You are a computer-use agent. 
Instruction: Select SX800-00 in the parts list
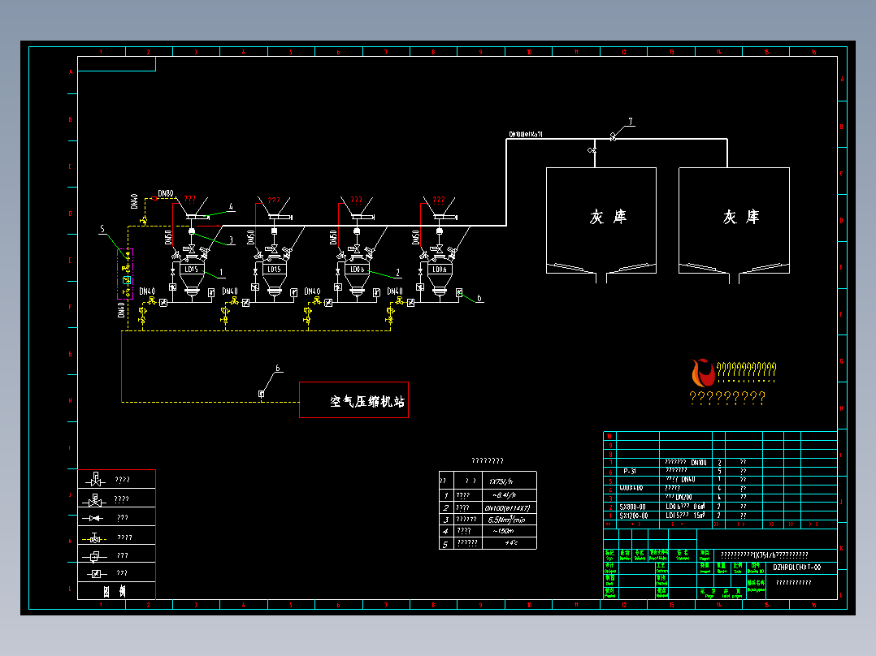[x=632, y=507]
